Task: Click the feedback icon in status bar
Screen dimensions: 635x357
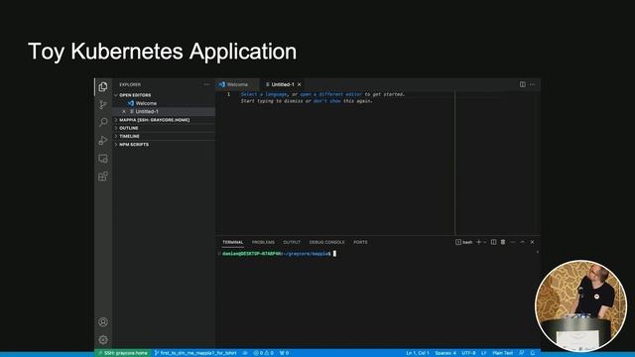Action: click(x=522, y=353)
